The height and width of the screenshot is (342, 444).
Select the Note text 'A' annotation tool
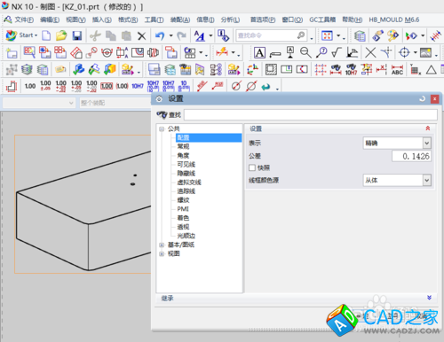pyautogui.click(x=259, y=53)
